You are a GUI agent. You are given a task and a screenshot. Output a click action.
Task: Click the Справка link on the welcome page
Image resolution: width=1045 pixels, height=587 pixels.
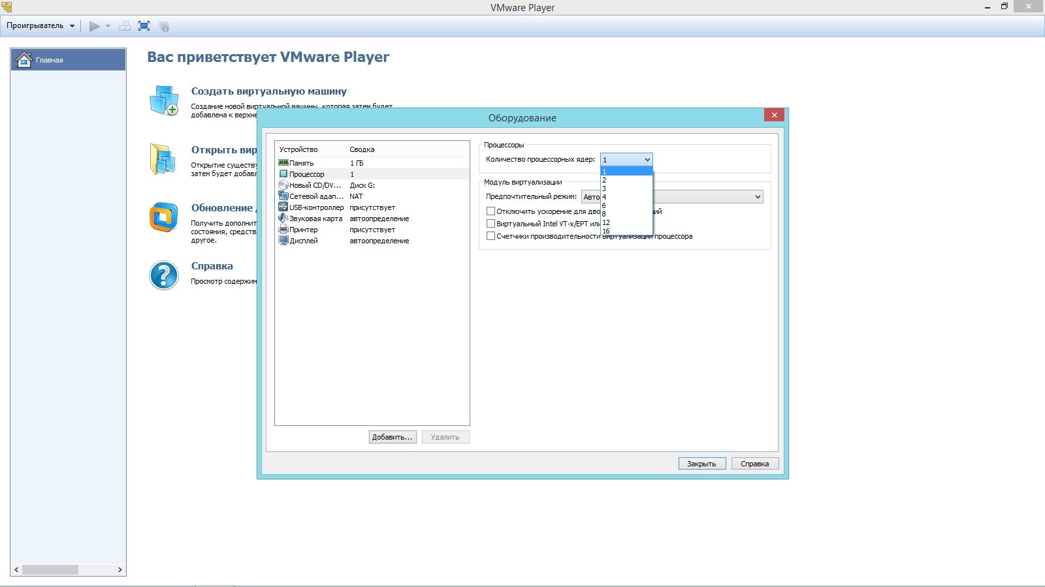click(212, 266)
